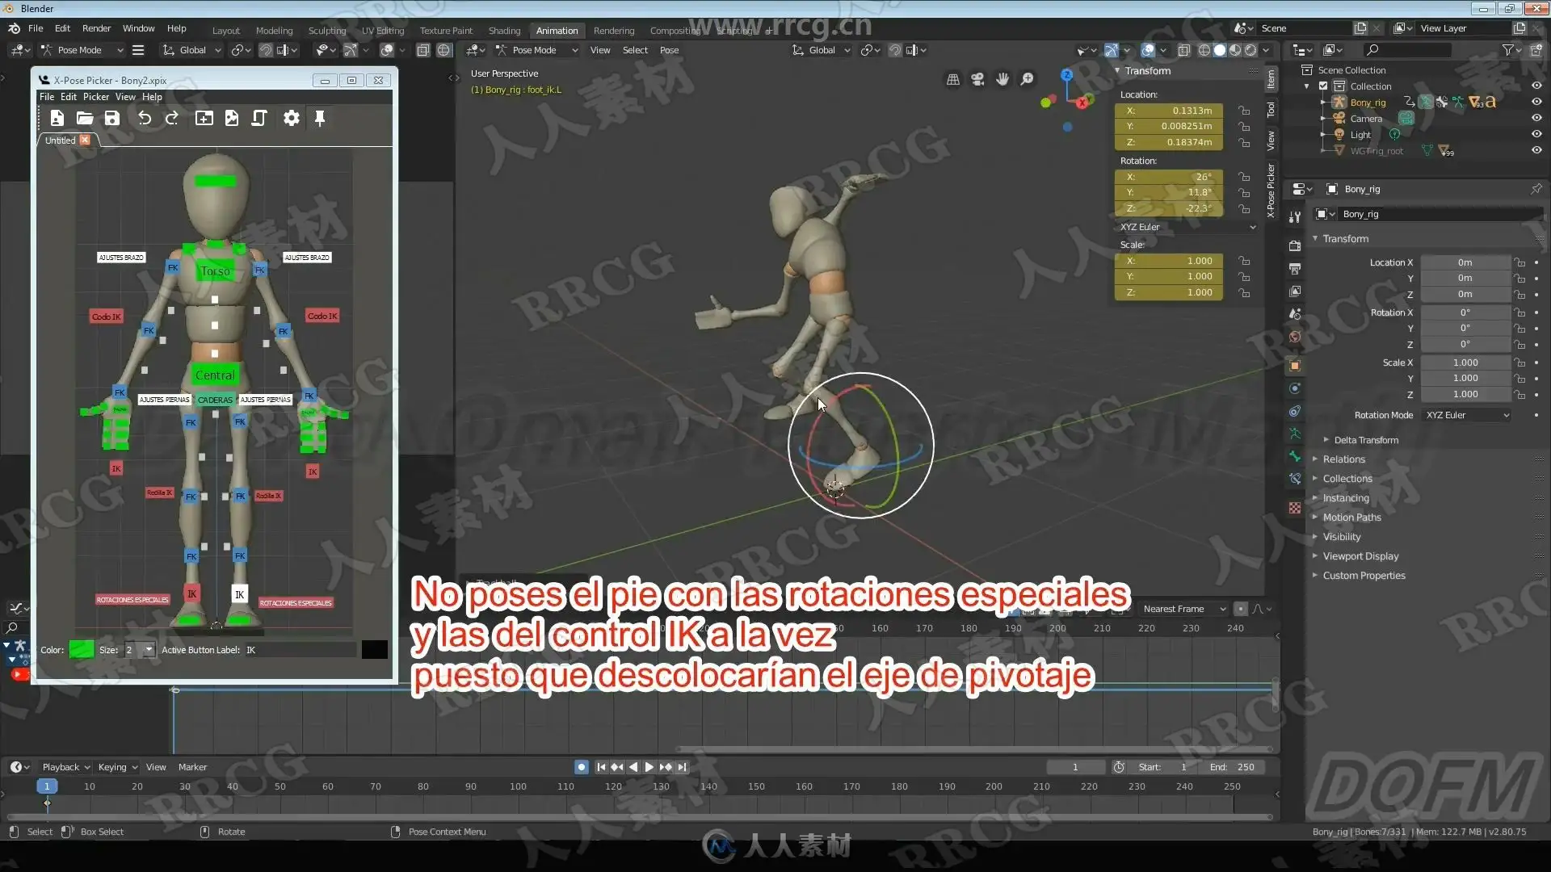Open Keying menu in timeline
This screenshot has height=872, width=1551.
(117, 767)
